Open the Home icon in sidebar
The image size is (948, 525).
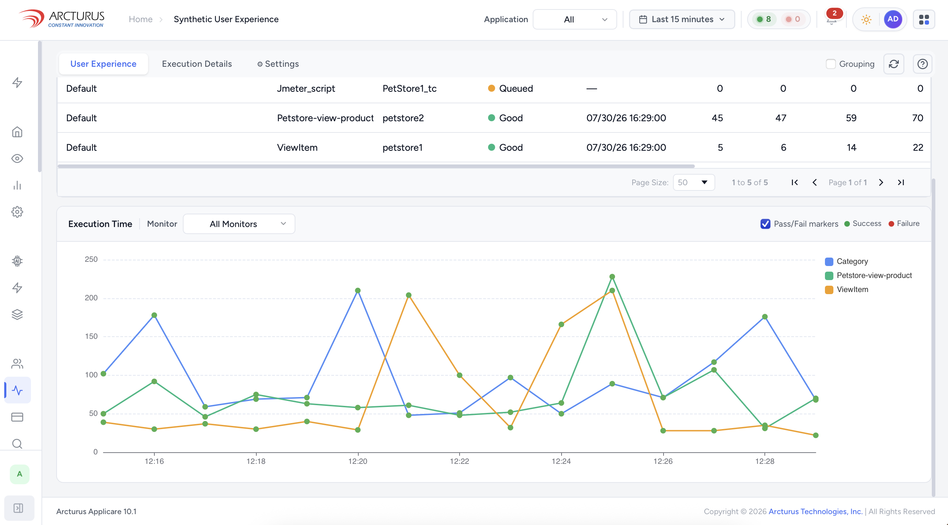click(17, 132)
